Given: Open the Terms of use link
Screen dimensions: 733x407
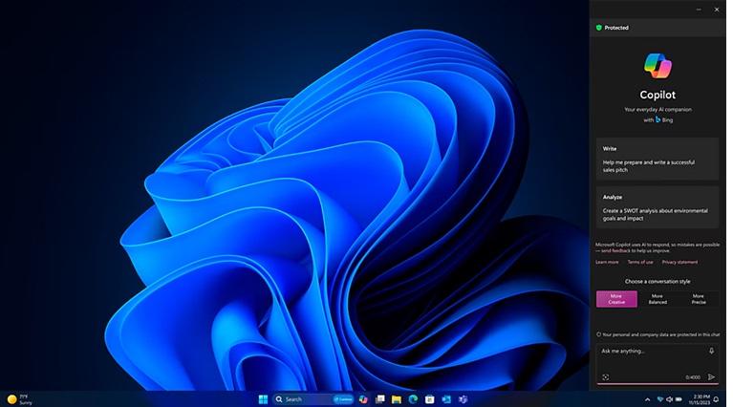Looking at the screenshot, I should (x=640, y=262).
